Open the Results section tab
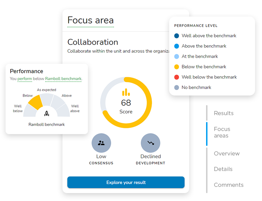Viewport: 262px width, 201px height. pyautogui.click(x=224, y=113)
